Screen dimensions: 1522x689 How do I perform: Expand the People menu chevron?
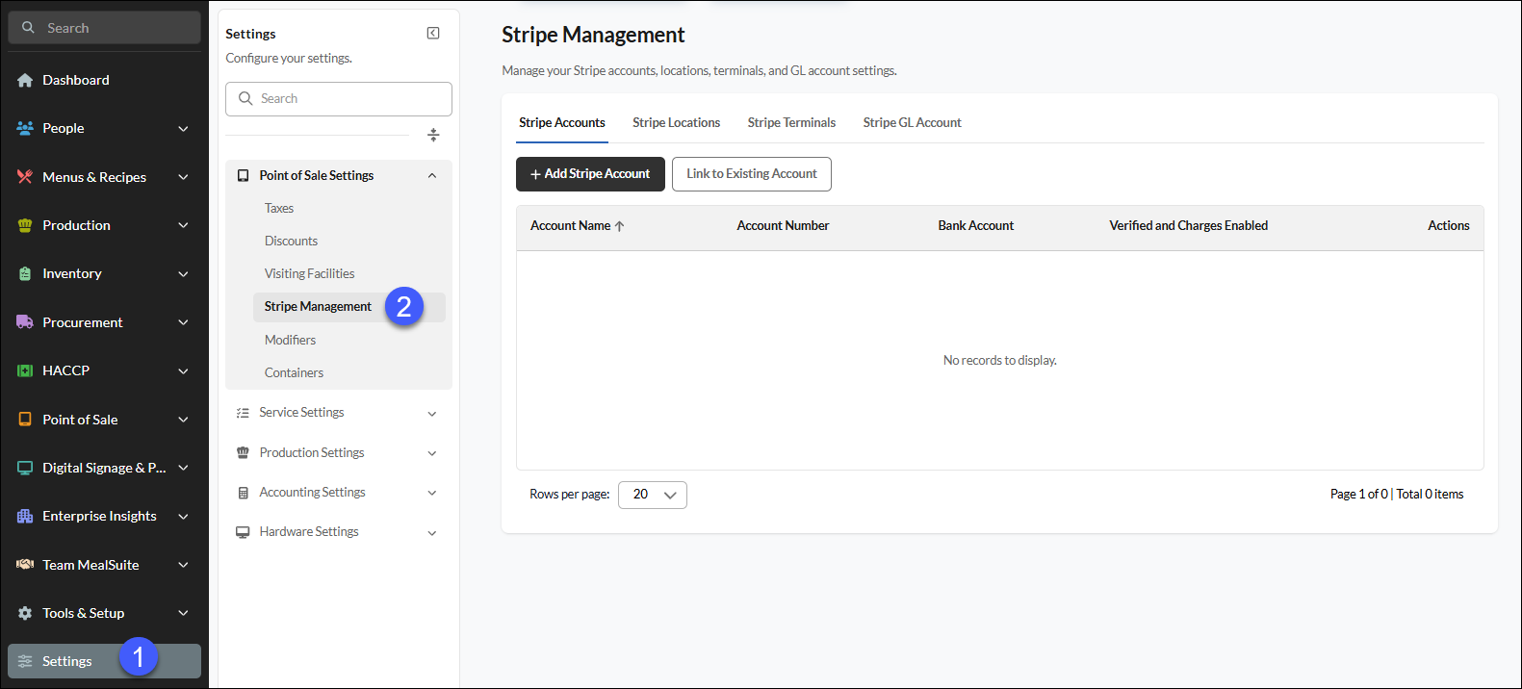183,128
